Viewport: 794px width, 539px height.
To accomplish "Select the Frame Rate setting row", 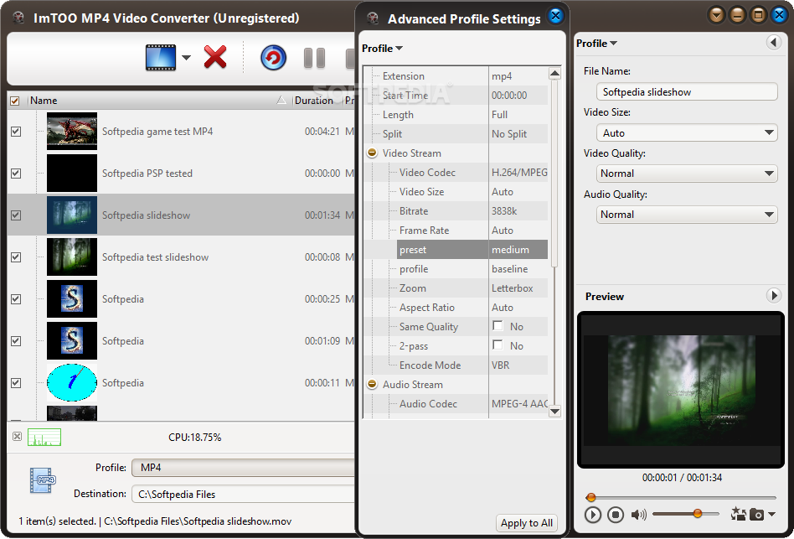I will 456,230.
